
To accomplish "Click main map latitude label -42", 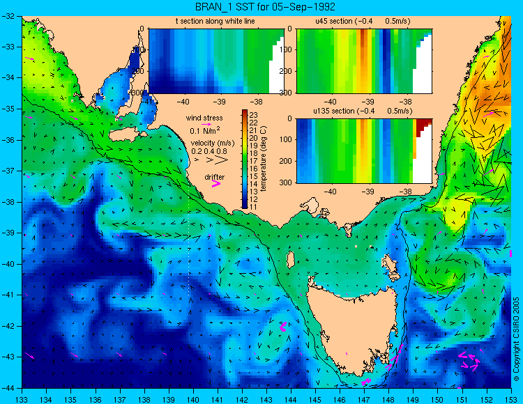I will tap(8, 326).
